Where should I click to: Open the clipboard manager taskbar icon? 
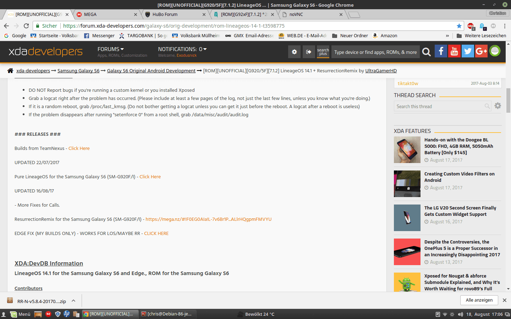click(76, 314)
